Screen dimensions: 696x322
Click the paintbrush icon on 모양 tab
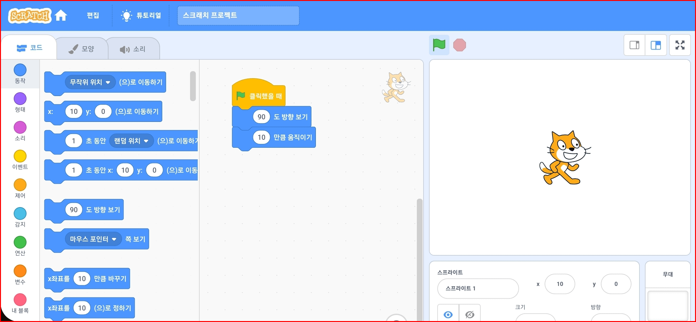click(x=73, y=49)
